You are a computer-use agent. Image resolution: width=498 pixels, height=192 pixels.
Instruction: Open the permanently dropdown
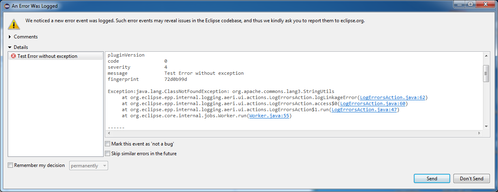[x=89, y=166]
